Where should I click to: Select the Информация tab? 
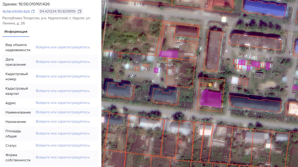click(x=16, y=32)
